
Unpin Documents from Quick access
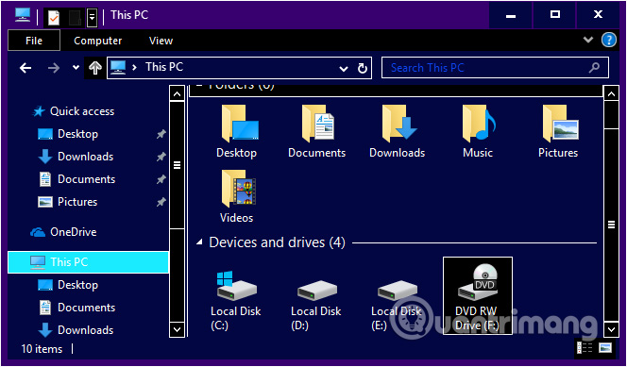click(161, 179)
